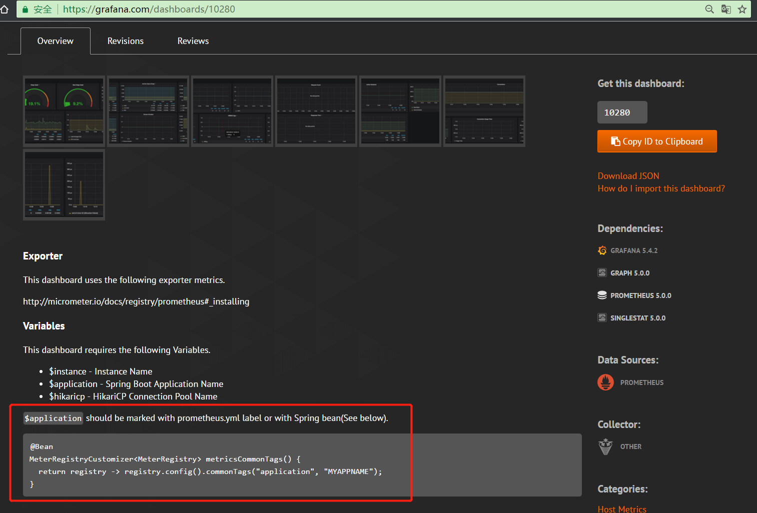Click the Prometheus data source flame icon
The image size is (757, 513).
coord(606,382)
